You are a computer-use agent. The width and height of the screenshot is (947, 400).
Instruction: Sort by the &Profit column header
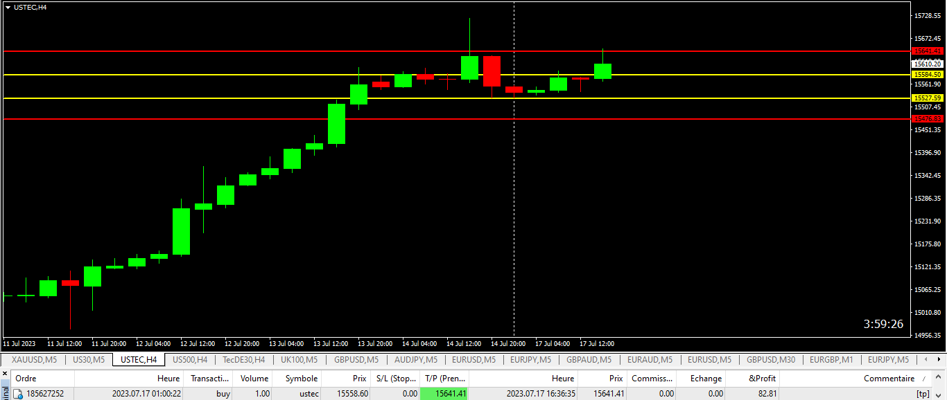753,379
